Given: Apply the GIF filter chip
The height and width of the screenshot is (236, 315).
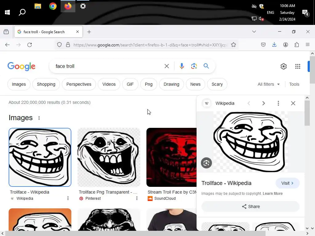Looking at the screenshot, I should tap(130, 84).
